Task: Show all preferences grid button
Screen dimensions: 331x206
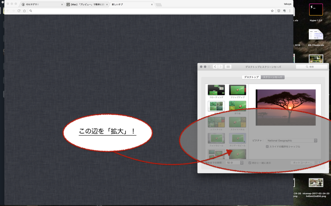Action: pos(228,67)
